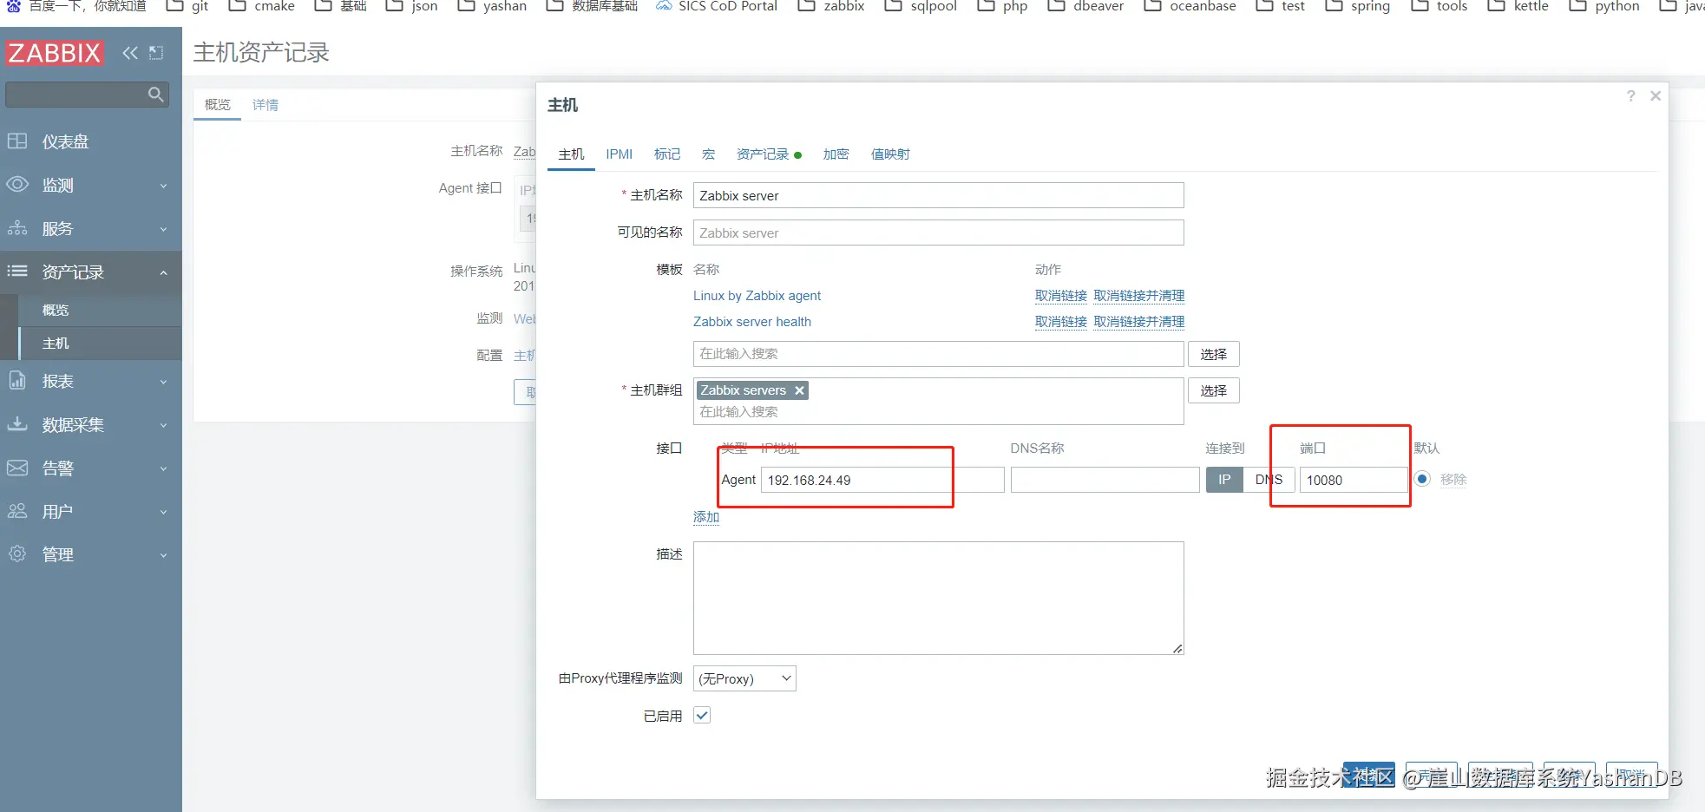Open the sqlpool bookmark folder
This screenshot has height=812, width=1705.
[x=921, y=6]
